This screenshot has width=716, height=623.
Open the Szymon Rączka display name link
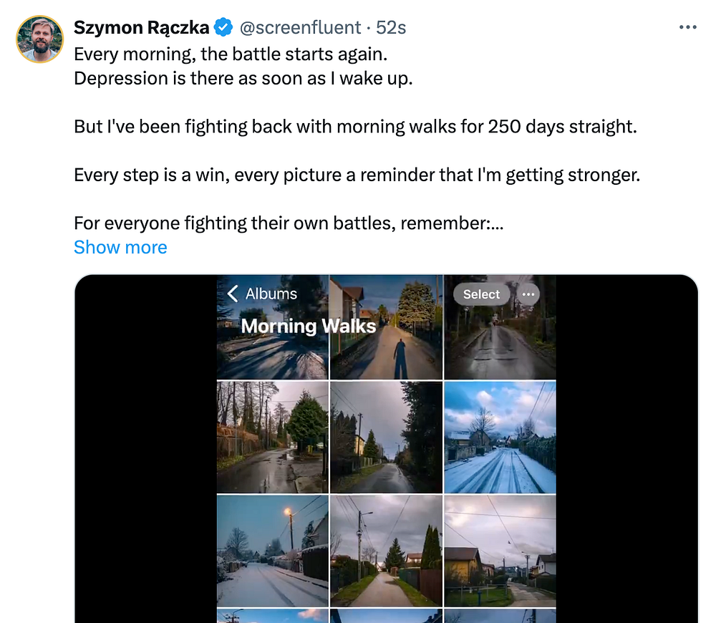[x=142, y=28]
